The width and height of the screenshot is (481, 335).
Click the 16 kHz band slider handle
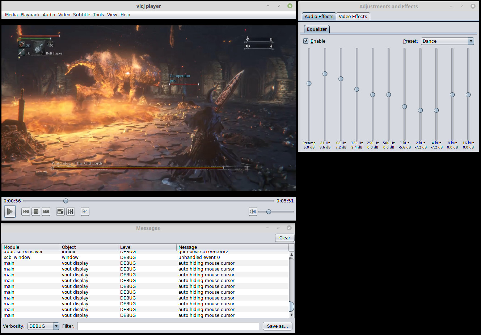468,95
